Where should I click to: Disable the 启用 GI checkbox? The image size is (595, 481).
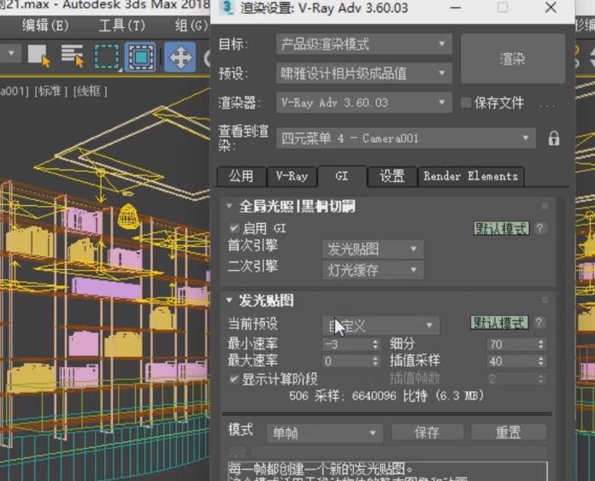tap(234, 228)
